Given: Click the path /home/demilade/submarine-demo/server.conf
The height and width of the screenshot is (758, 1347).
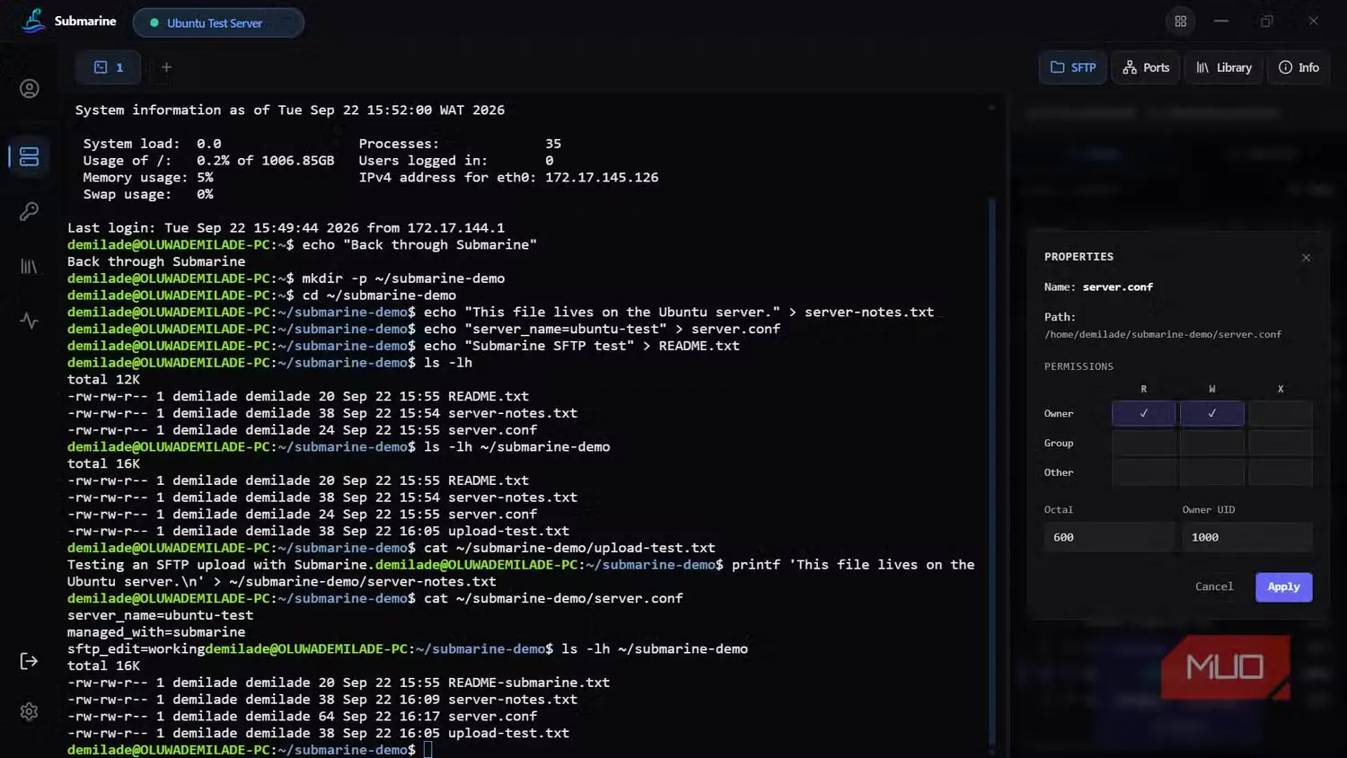Looking at the screenshot, I should click(1163, 334).
